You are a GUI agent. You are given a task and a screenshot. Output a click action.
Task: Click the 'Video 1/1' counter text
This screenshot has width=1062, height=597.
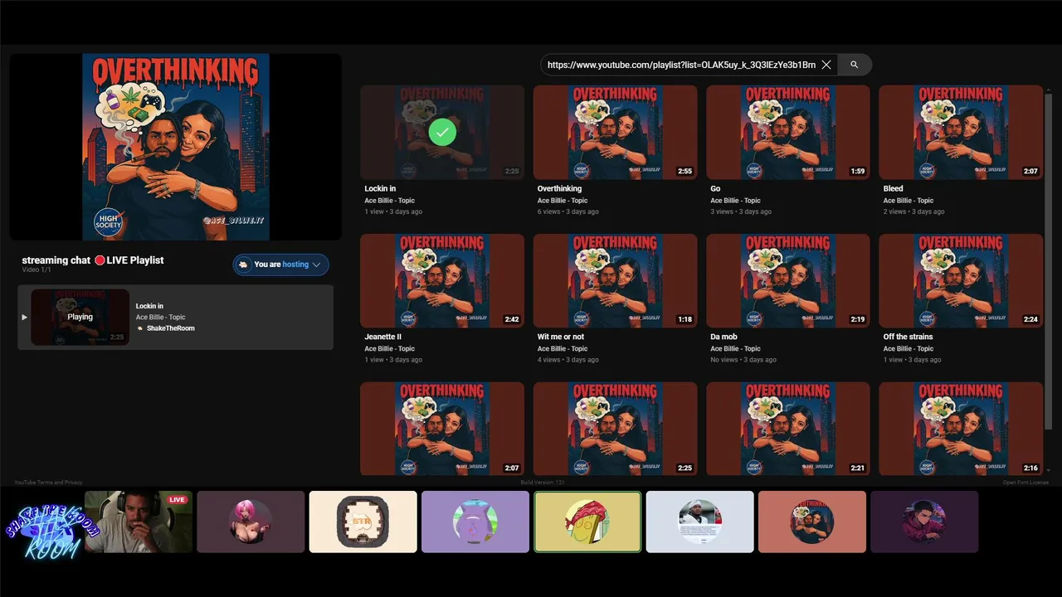click(37, 270)
